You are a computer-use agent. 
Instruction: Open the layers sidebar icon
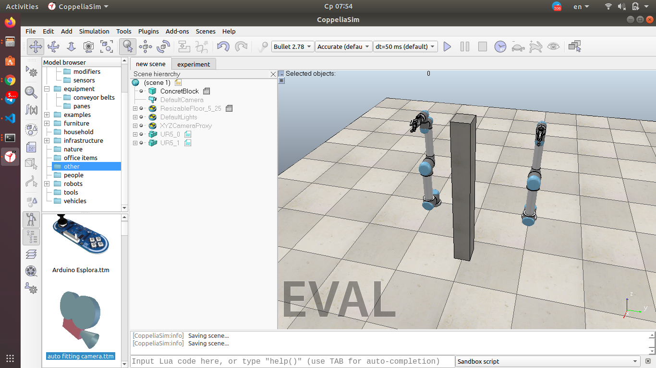point(31,254)
